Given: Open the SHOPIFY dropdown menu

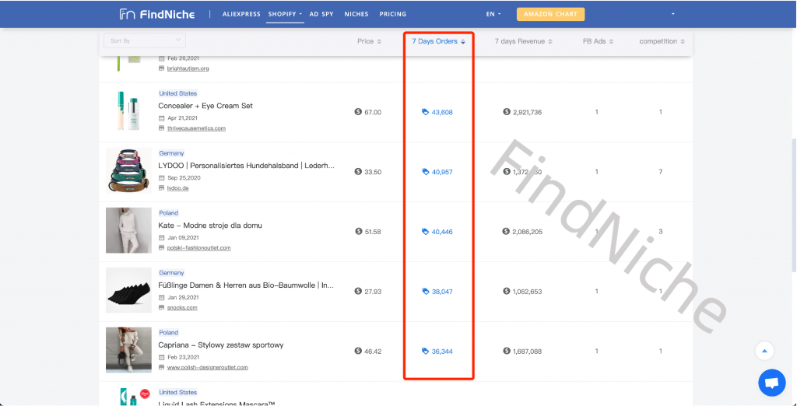Looking at the screenshot, I should coord(285,14).
